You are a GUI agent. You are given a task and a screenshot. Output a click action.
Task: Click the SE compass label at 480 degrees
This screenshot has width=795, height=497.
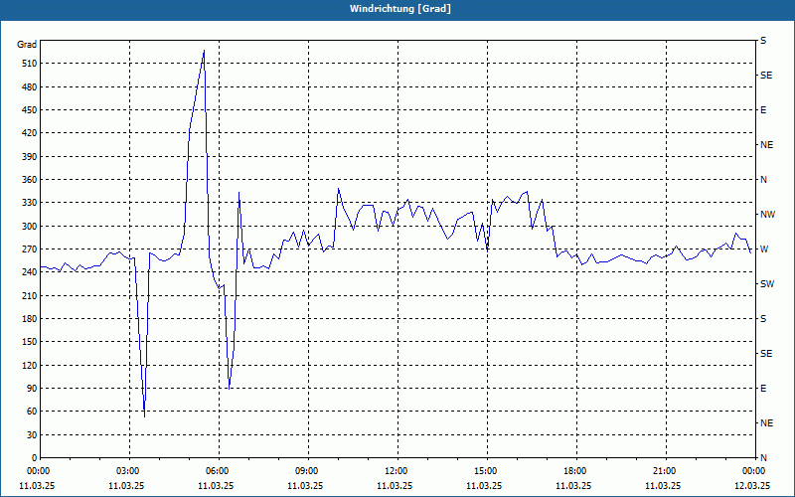(766, 76)
